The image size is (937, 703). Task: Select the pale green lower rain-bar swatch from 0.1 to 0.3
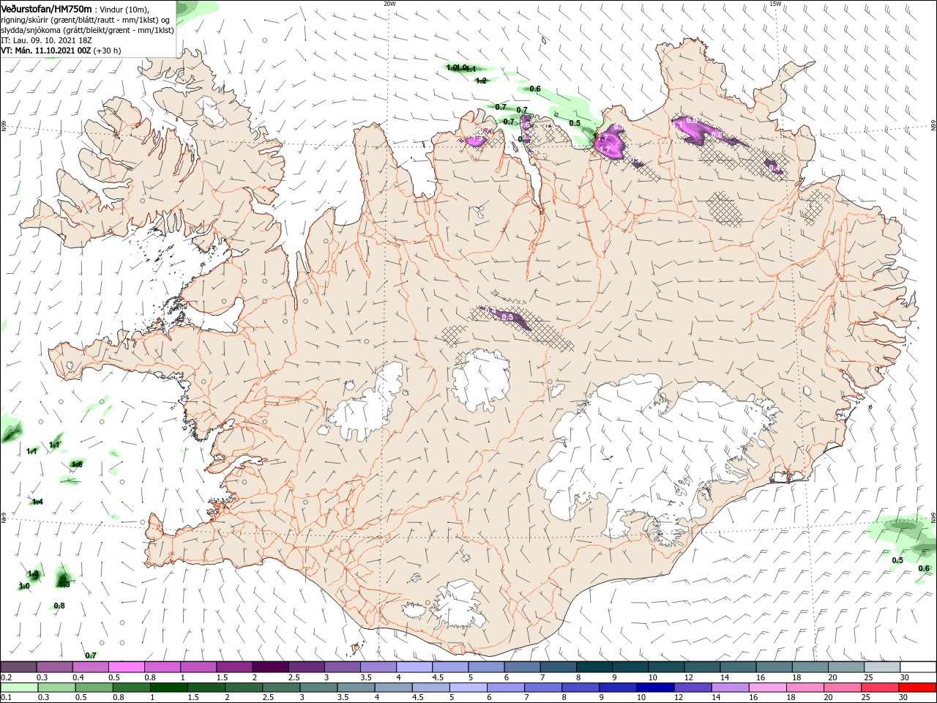[18, 688]
